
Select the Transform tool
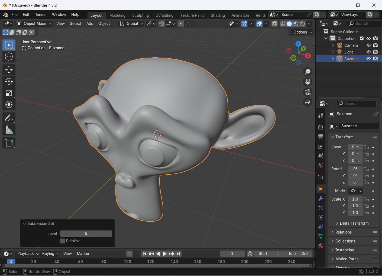(9, 105)
